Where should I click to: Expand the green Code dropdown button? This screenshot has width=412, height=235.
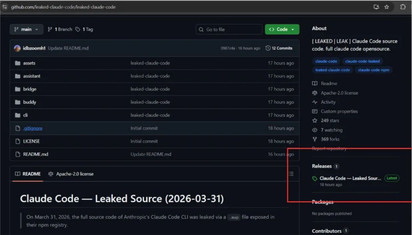tap(282, 30)
